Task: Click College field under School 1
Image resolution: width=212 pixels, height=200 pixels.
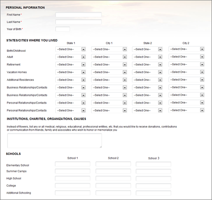Action: pos(73,186)
